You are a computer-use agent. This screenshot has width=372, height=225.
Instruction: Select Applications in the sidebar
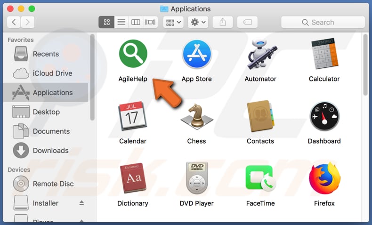(46, 92)
